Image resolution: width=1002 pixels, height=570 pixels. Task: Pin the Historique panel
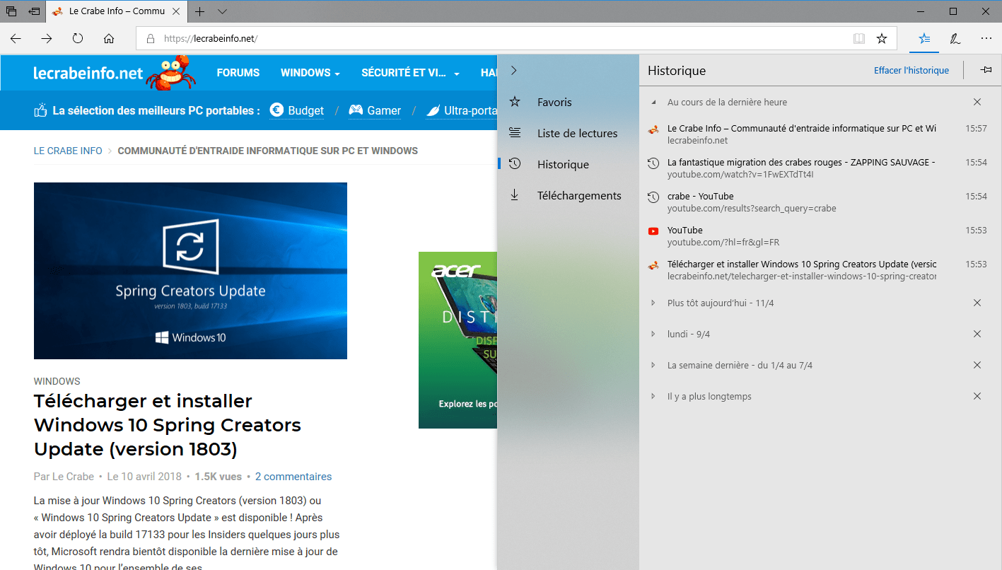(986, 70)
